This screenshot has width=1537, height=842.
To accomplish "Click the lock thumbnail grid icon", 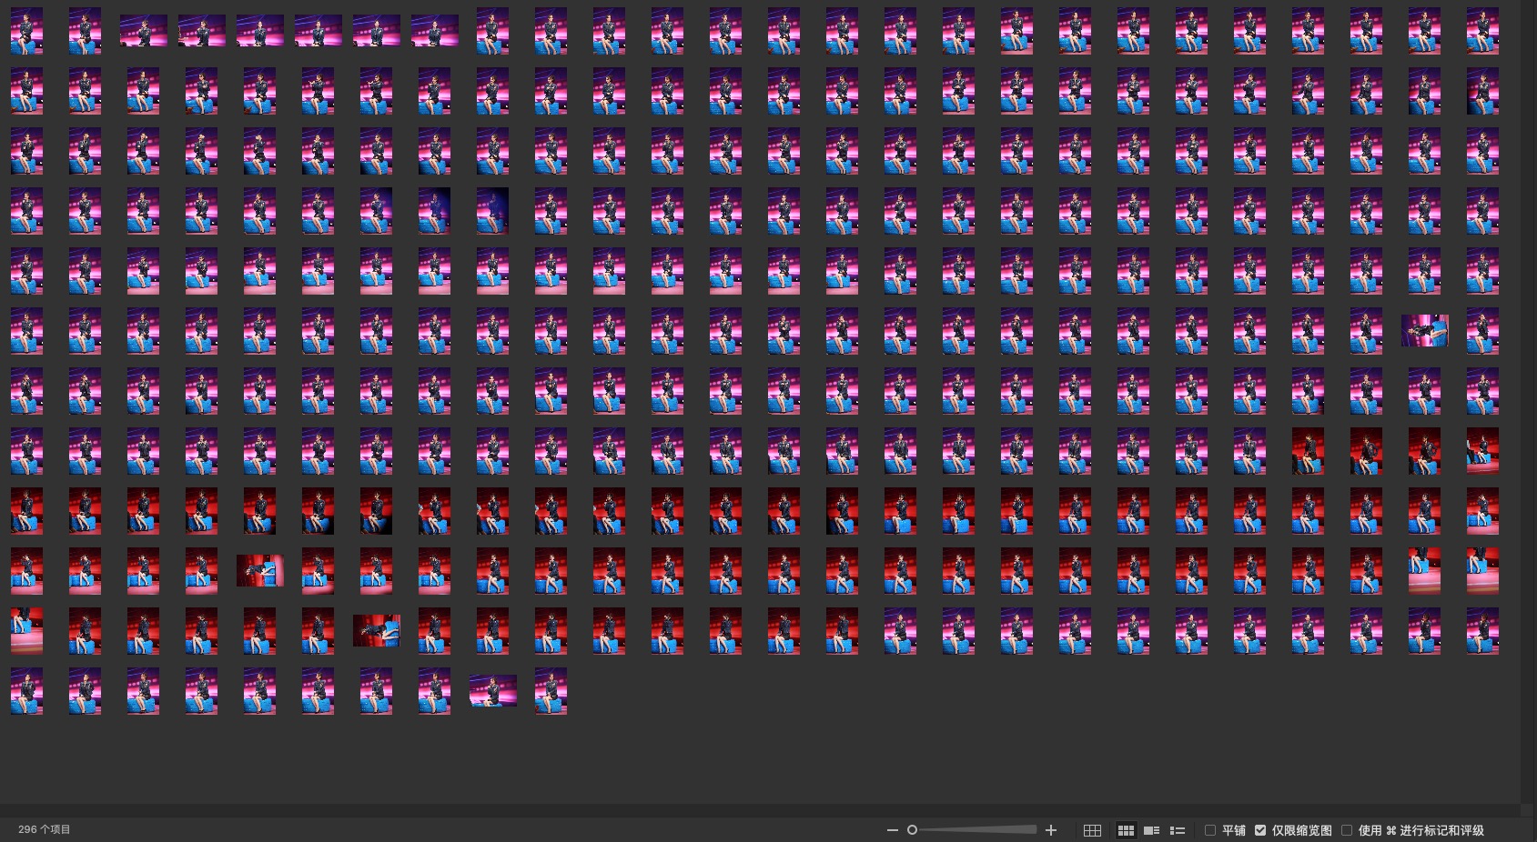I will [x=1092, y=830].
